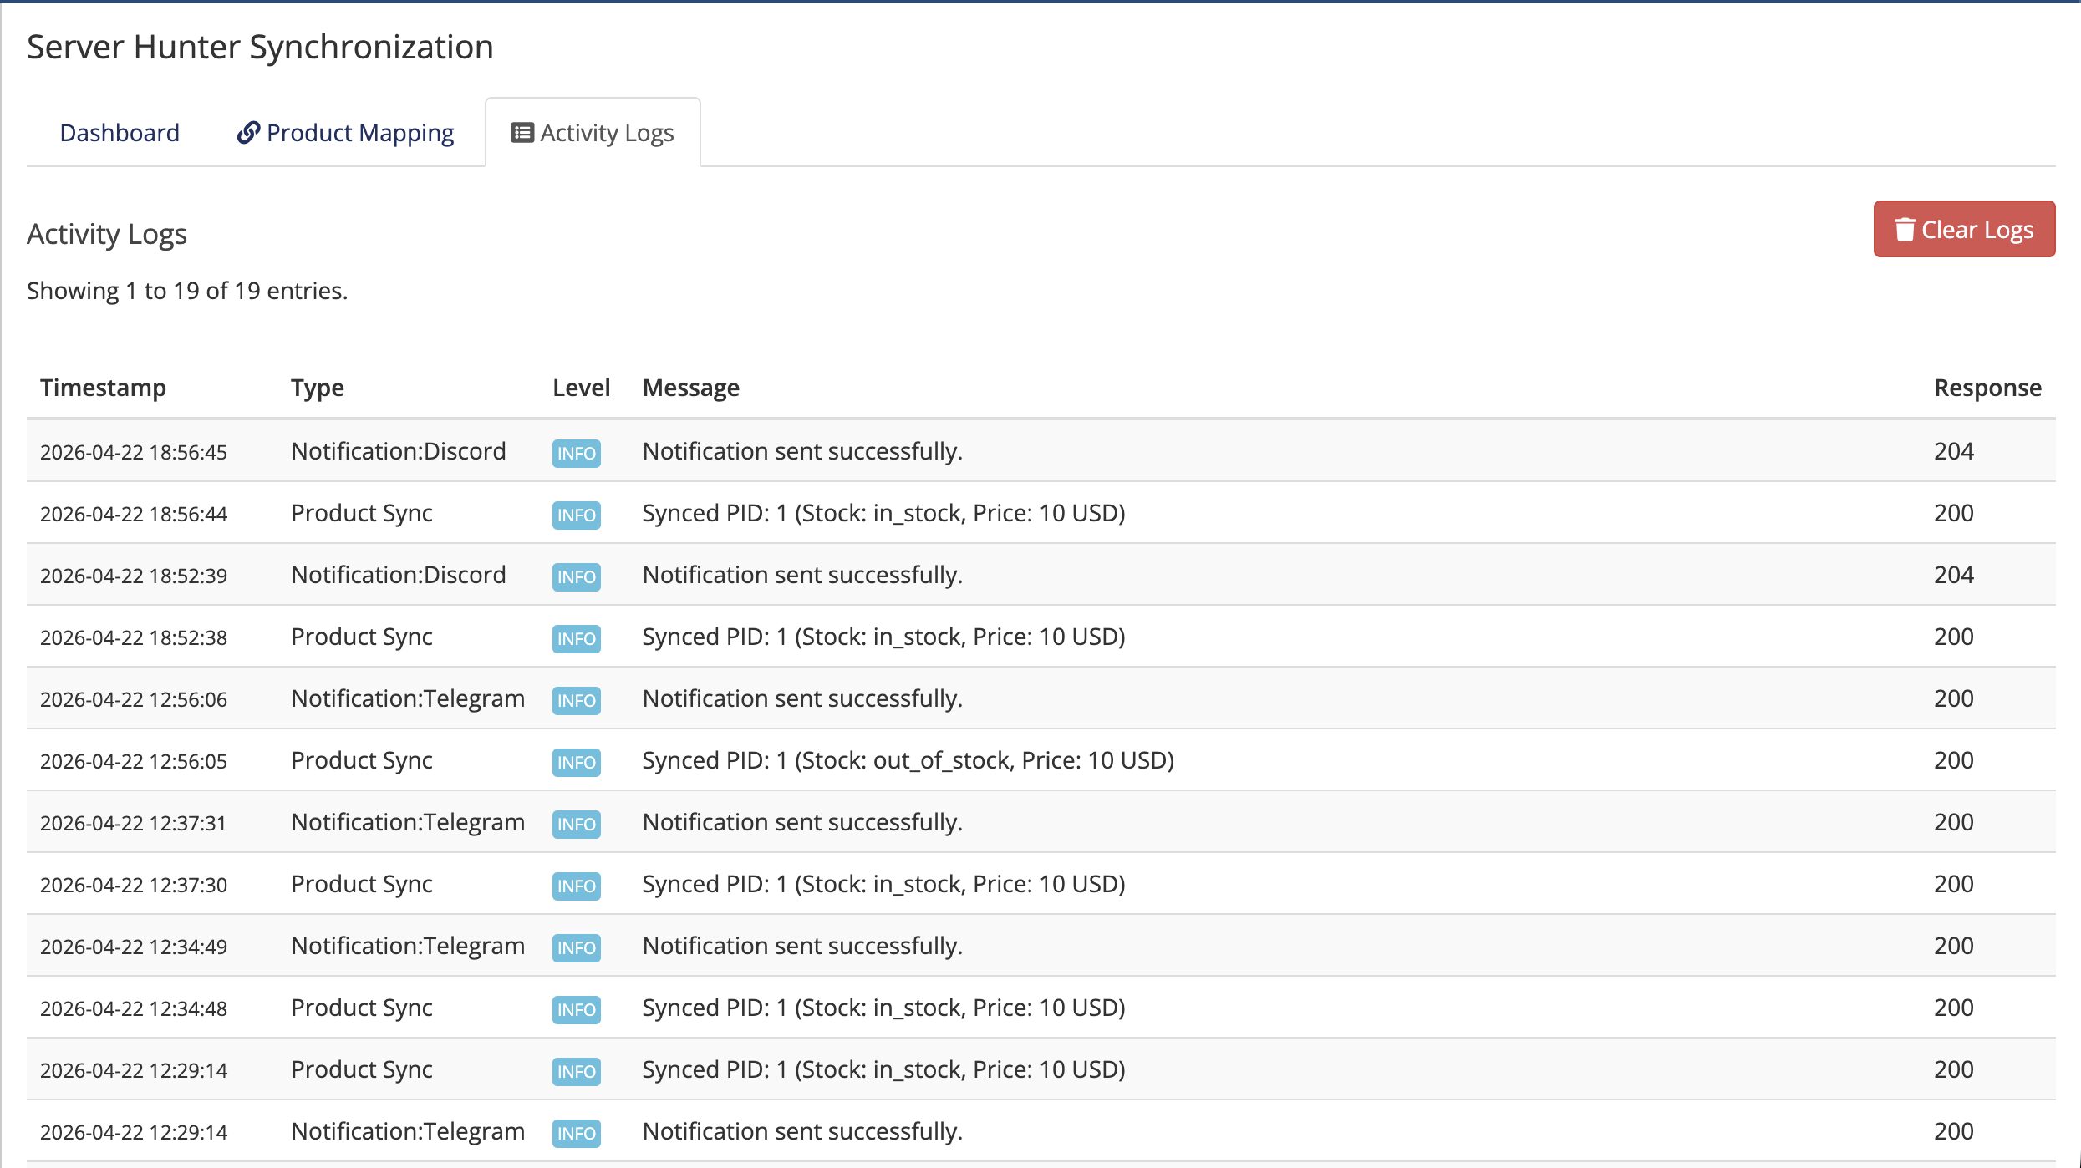Click Notification:Discord type in the 18:52:39 row
The width and height of the screenshot is (2081, 1168).
click(399, 575)
